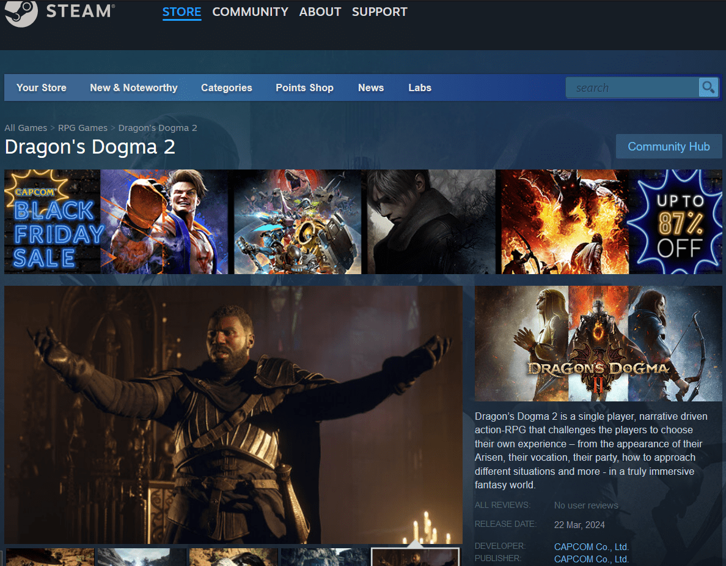Open the COMMUNITY tab
This screenshot has height=566, width=726.
point(250,12)
